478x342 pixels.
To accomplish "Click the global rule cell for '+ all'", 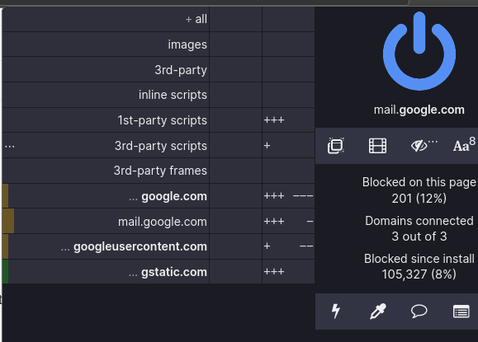I will [x=235, y=19].
